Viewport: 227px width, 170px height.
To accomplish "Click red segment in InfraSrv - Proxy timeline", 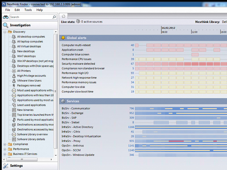I will click(176, 141).
